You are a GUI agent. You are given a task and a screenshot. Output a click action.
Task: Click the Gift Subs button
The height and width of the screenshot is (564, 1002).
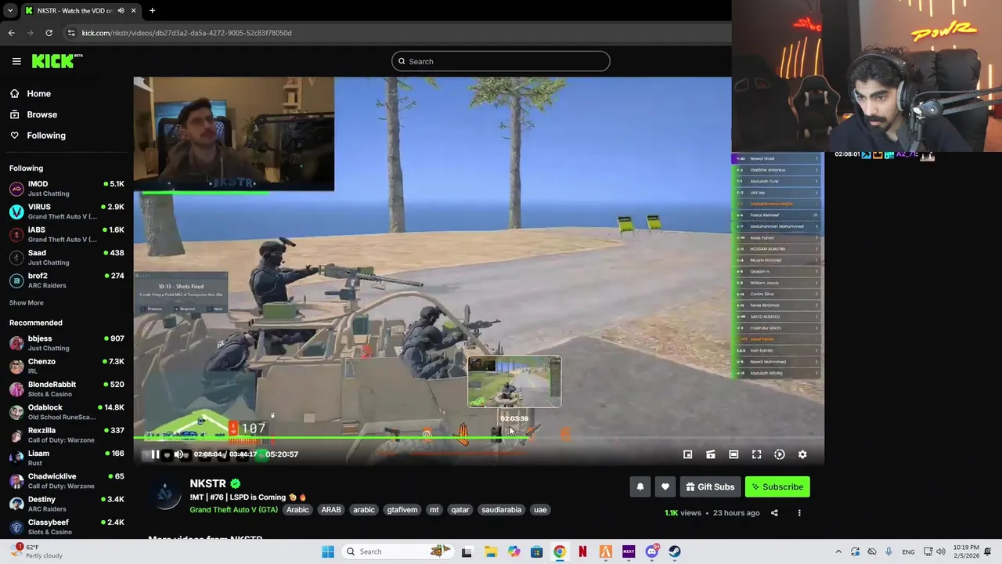pyautogui.click(x=710, y=487)
